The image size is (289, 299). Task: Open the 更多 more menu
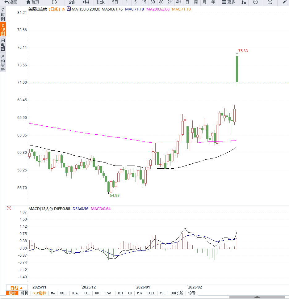point(228,2)
